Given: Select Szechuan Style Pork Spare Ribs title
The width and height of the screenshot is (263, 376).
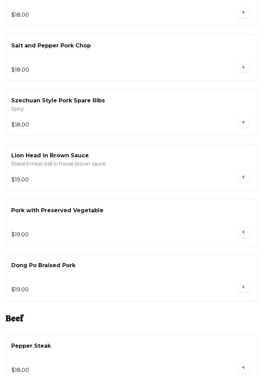Looking at the screenshot, I should (x=58, y=101).
